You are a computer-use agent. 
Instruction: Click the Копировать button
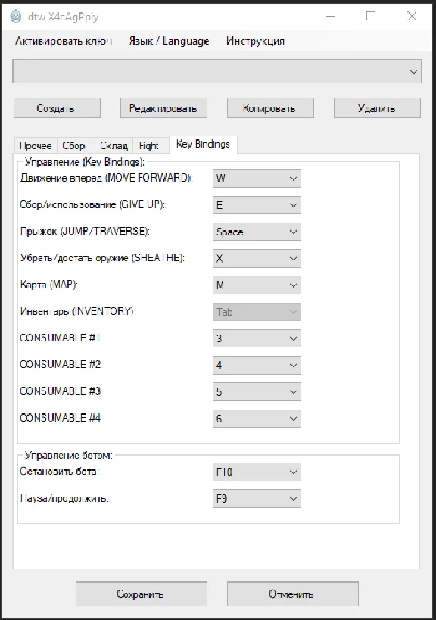pyautogui.click(x=270, y=108)
